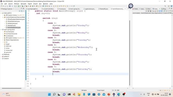The height and width of the screenshot is (97, 173).
Task: Click the Search magnifier icon at top right
Action: tap(165, 6)
